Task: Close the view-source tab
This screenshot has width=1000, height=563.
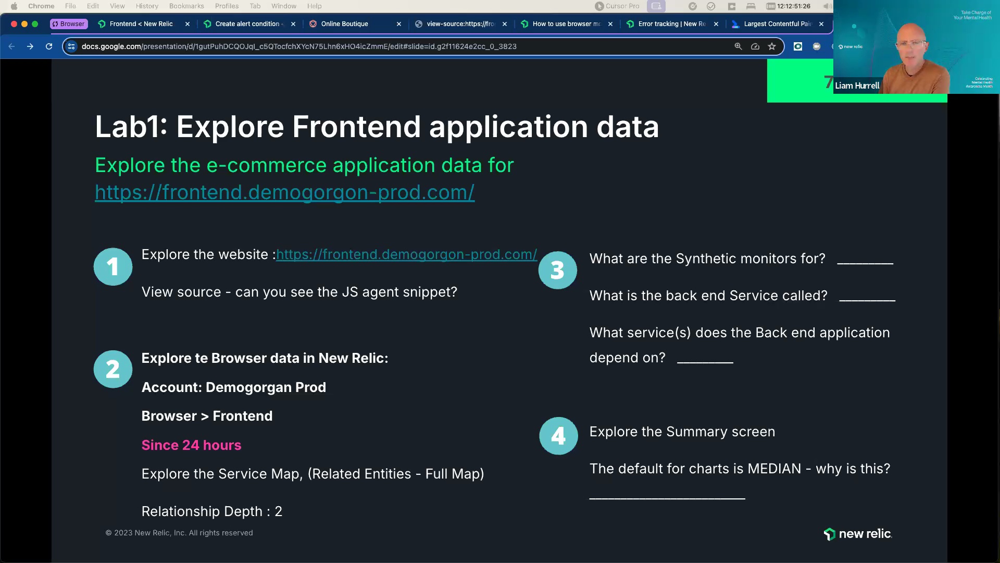Action: point(505,24)
